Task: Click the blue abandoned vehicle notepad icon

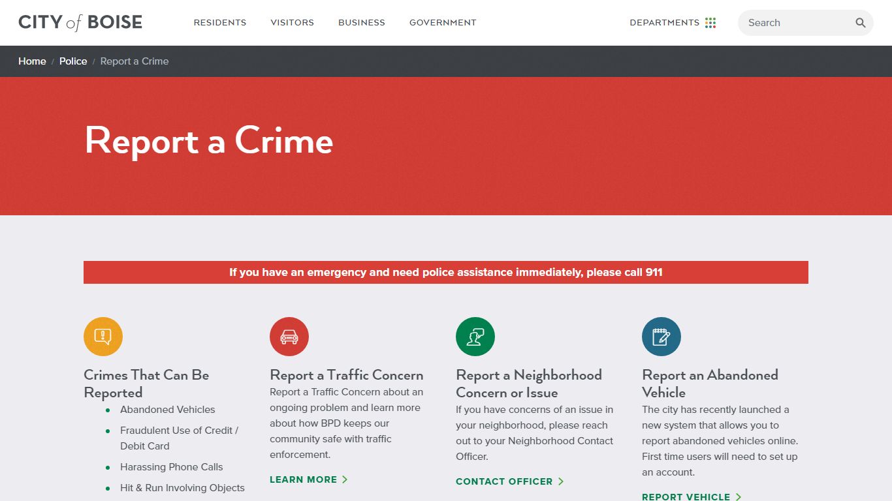Action: click(x=661, y=337)
